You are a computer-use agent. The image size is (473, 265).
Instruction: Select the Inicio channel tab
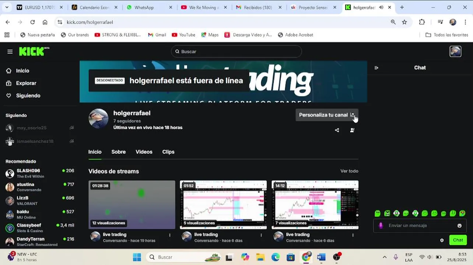pos(95,152)
